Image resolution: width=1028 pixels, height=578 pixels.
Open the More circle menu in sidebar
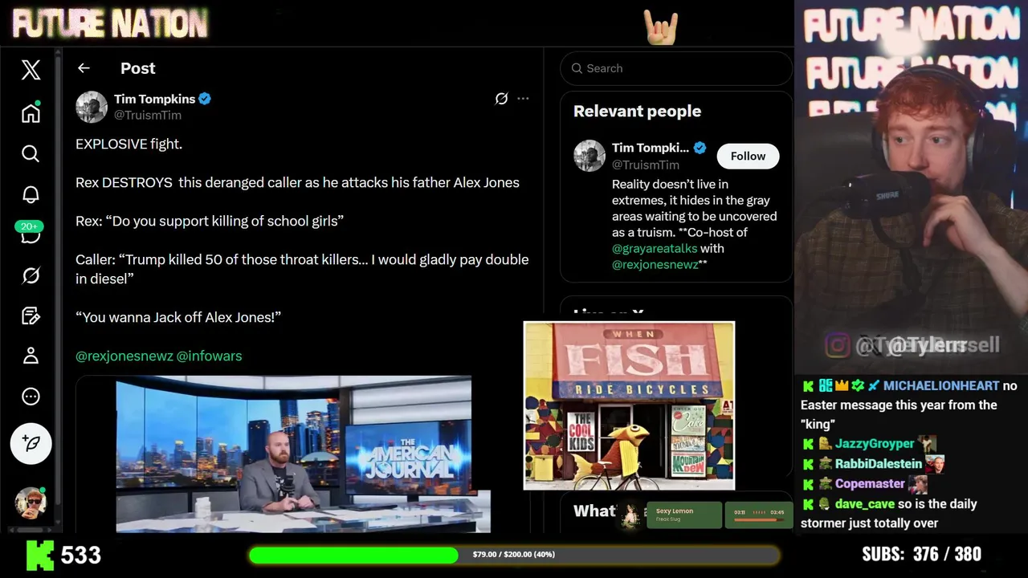pos(31,396)
